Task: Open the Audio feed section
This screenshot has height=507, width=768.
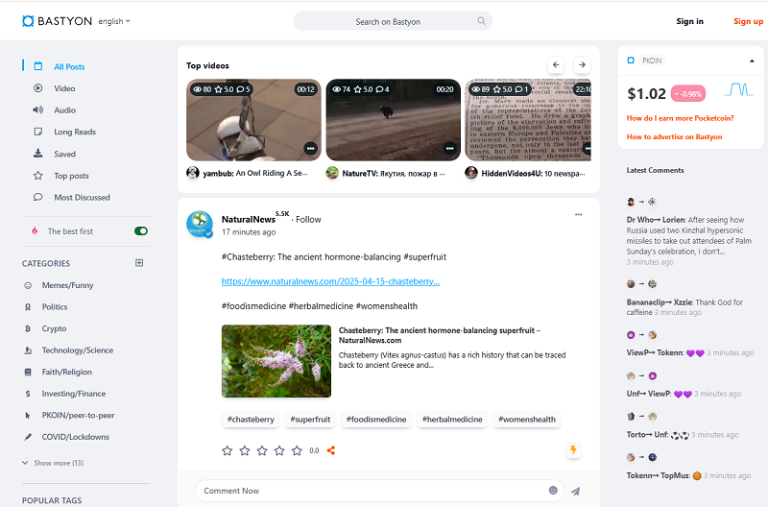Action: click(x=64, y=110)
